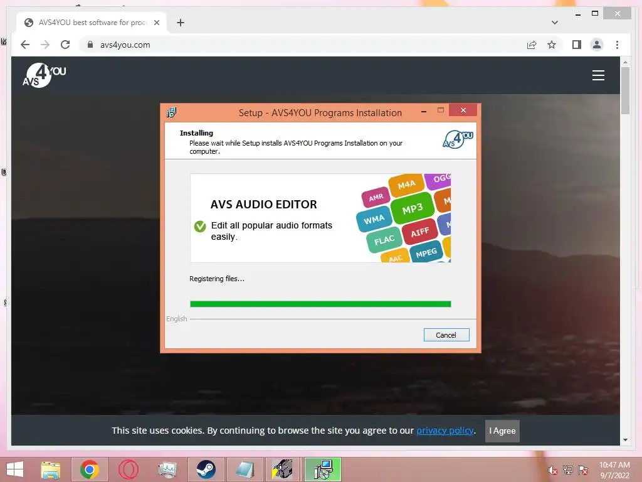642x482 pixels.
Task: Click the browser scrollbar thumb
Action: tap(625, 90)
